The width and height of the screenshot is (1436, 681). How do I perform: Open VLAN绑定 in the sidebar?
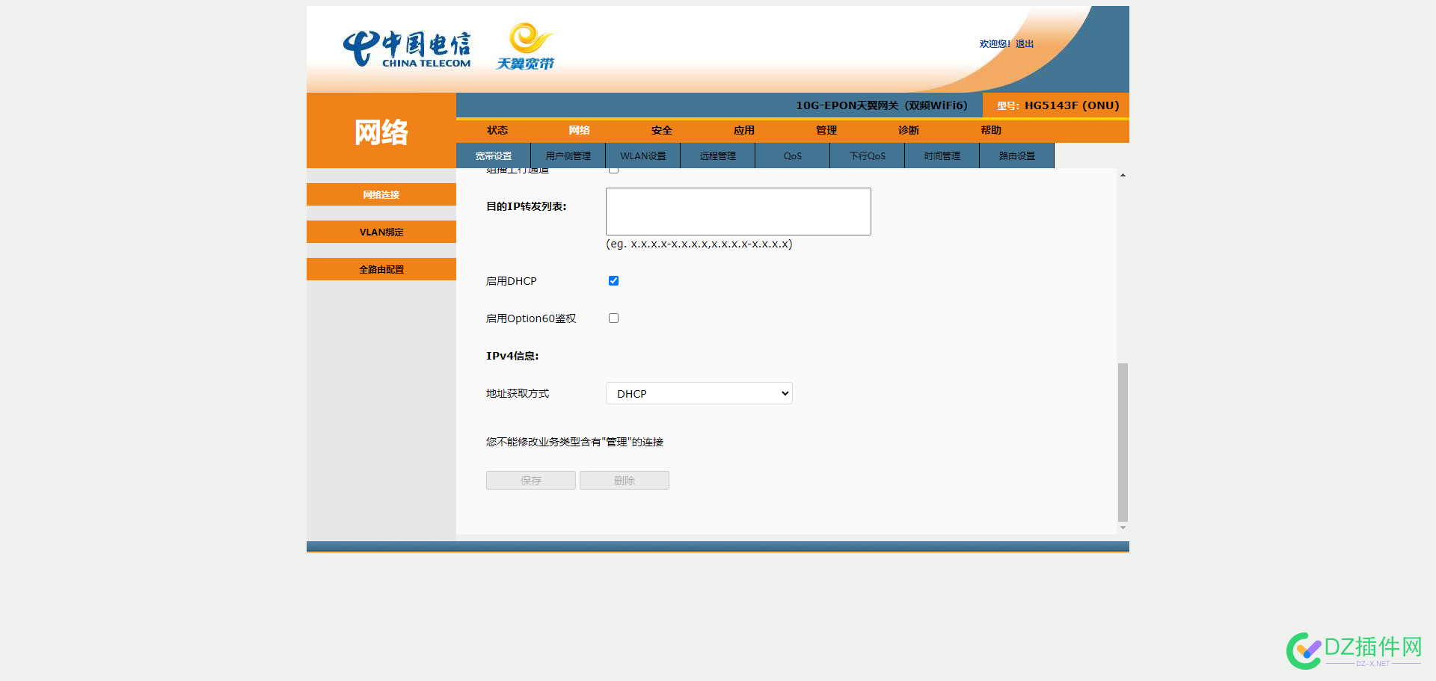[x=381, y=232]
